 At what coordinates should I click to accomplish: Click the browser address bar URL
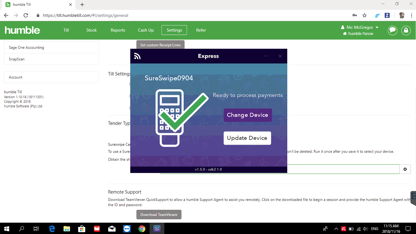(86, 15)
